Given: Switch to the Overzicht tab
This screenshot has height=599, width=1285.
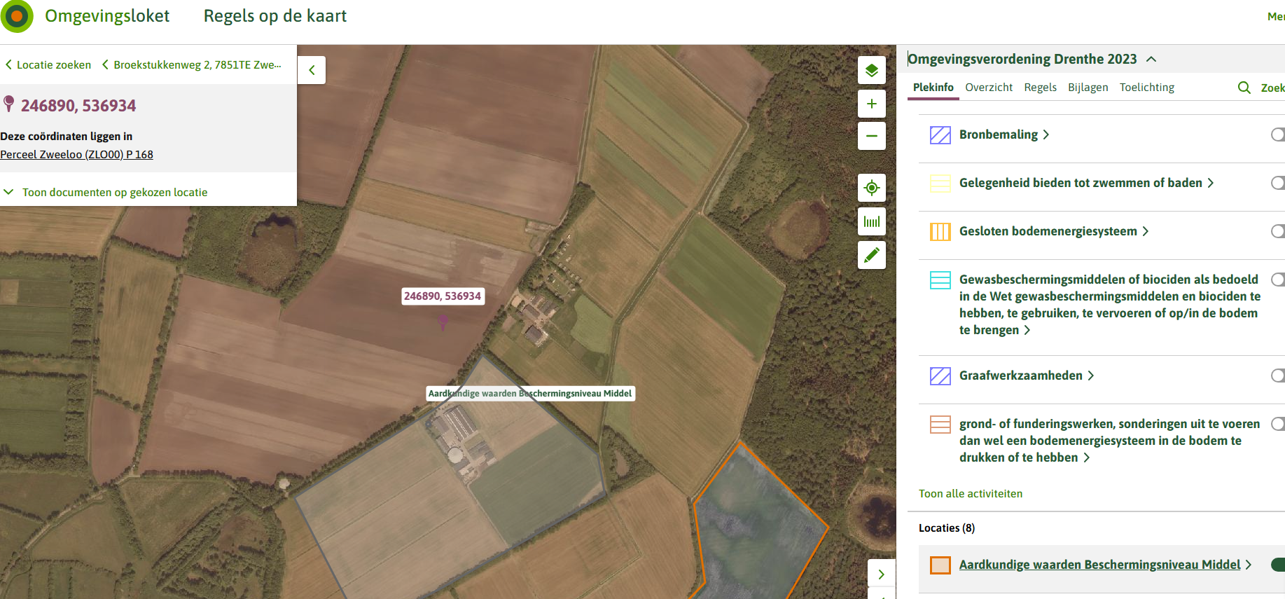Looking at the screenshot, I should [x=989, y=88].
